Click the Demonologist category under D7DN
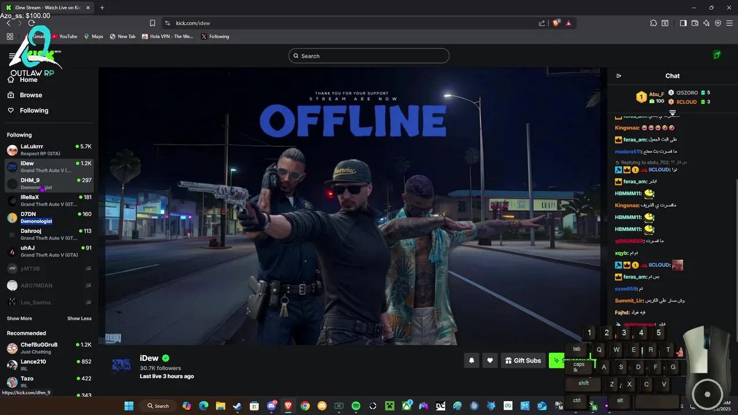 [36, 221]
